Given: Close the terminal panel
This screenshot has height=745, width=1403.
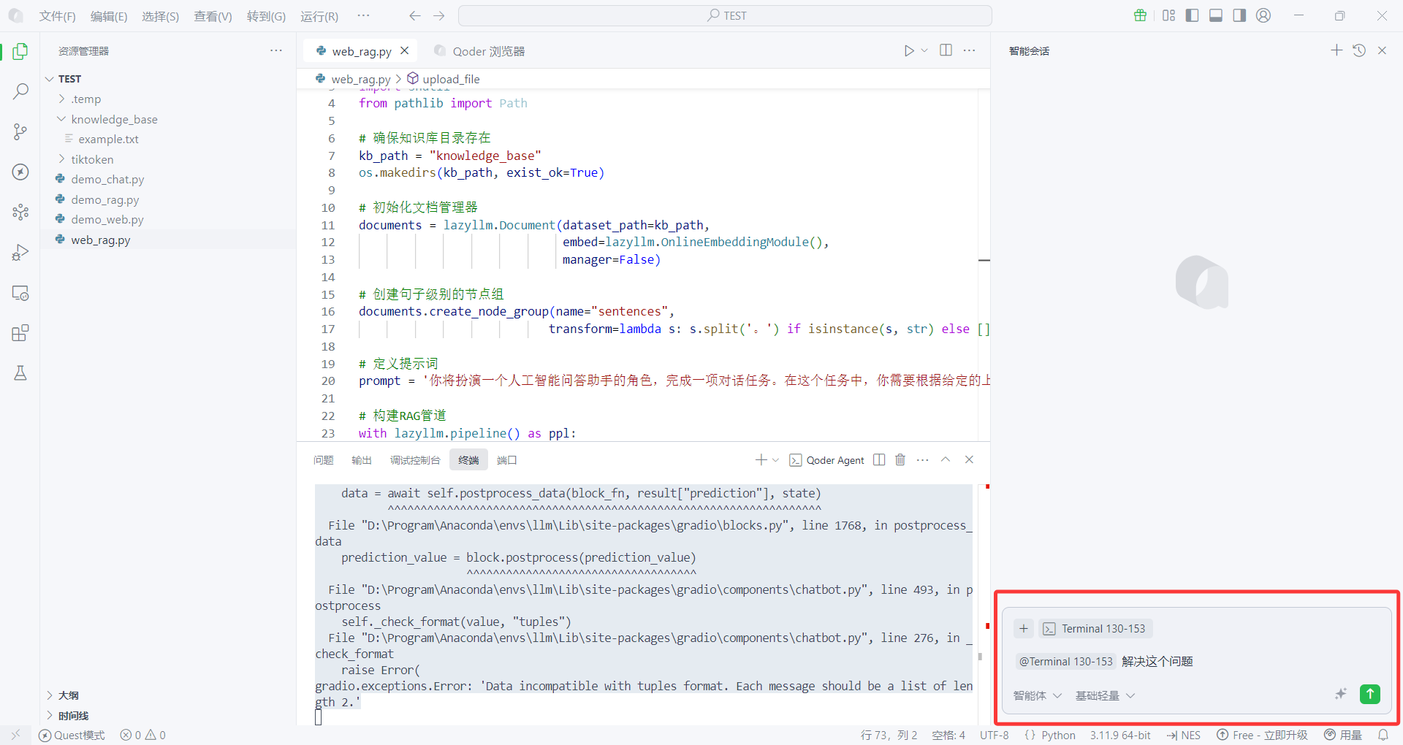Looking at the screenshot, I should coord(969,459).
